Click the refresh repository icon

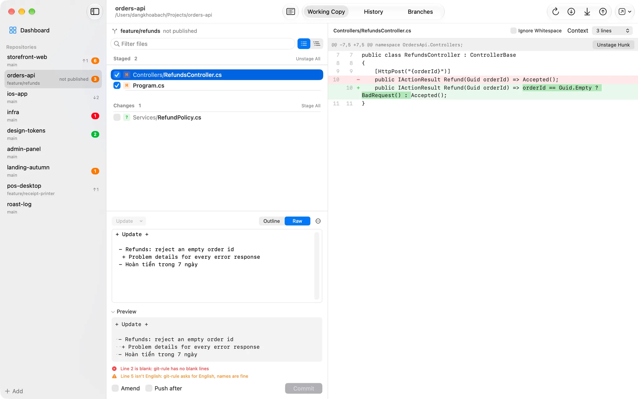click(x=555, y=12)
